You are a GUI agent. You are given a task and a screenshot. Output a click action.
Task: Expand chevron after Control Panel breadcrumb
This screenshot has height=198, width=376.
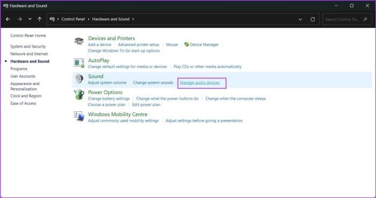point(89,19)
